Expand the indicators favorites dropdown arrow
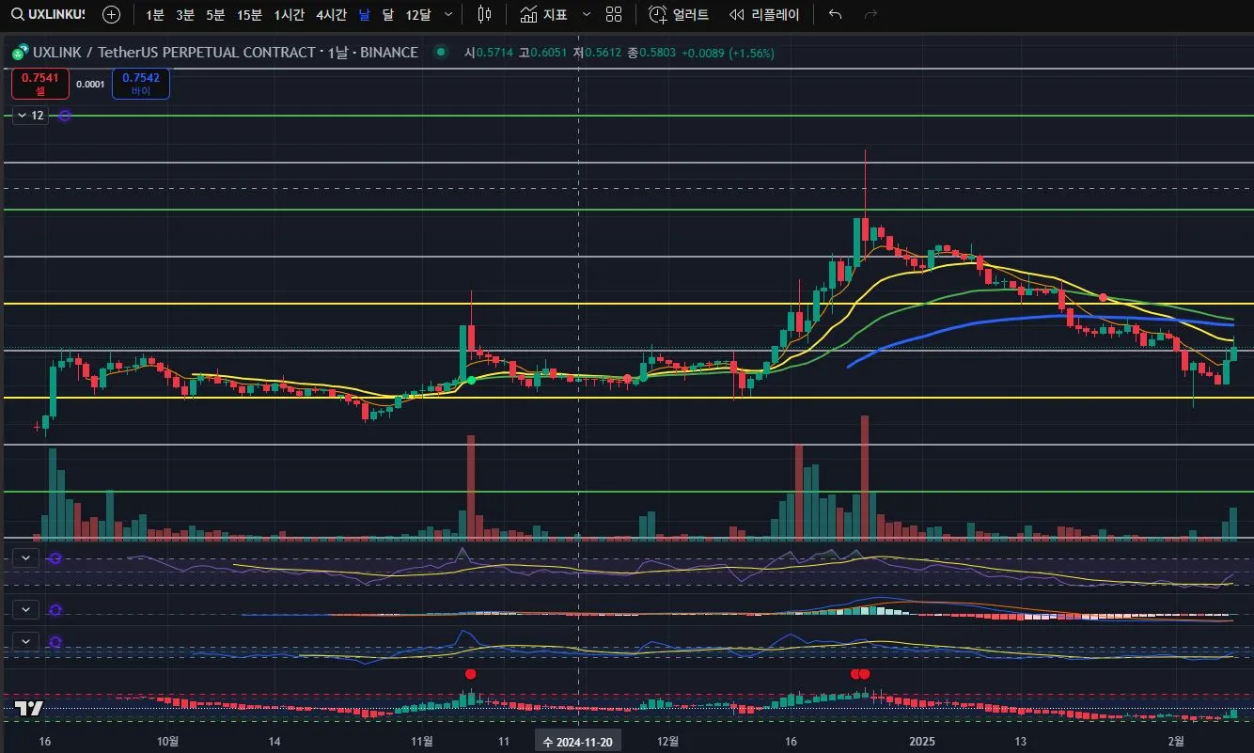The image size is (1254, 753). (x=587, y=14)
